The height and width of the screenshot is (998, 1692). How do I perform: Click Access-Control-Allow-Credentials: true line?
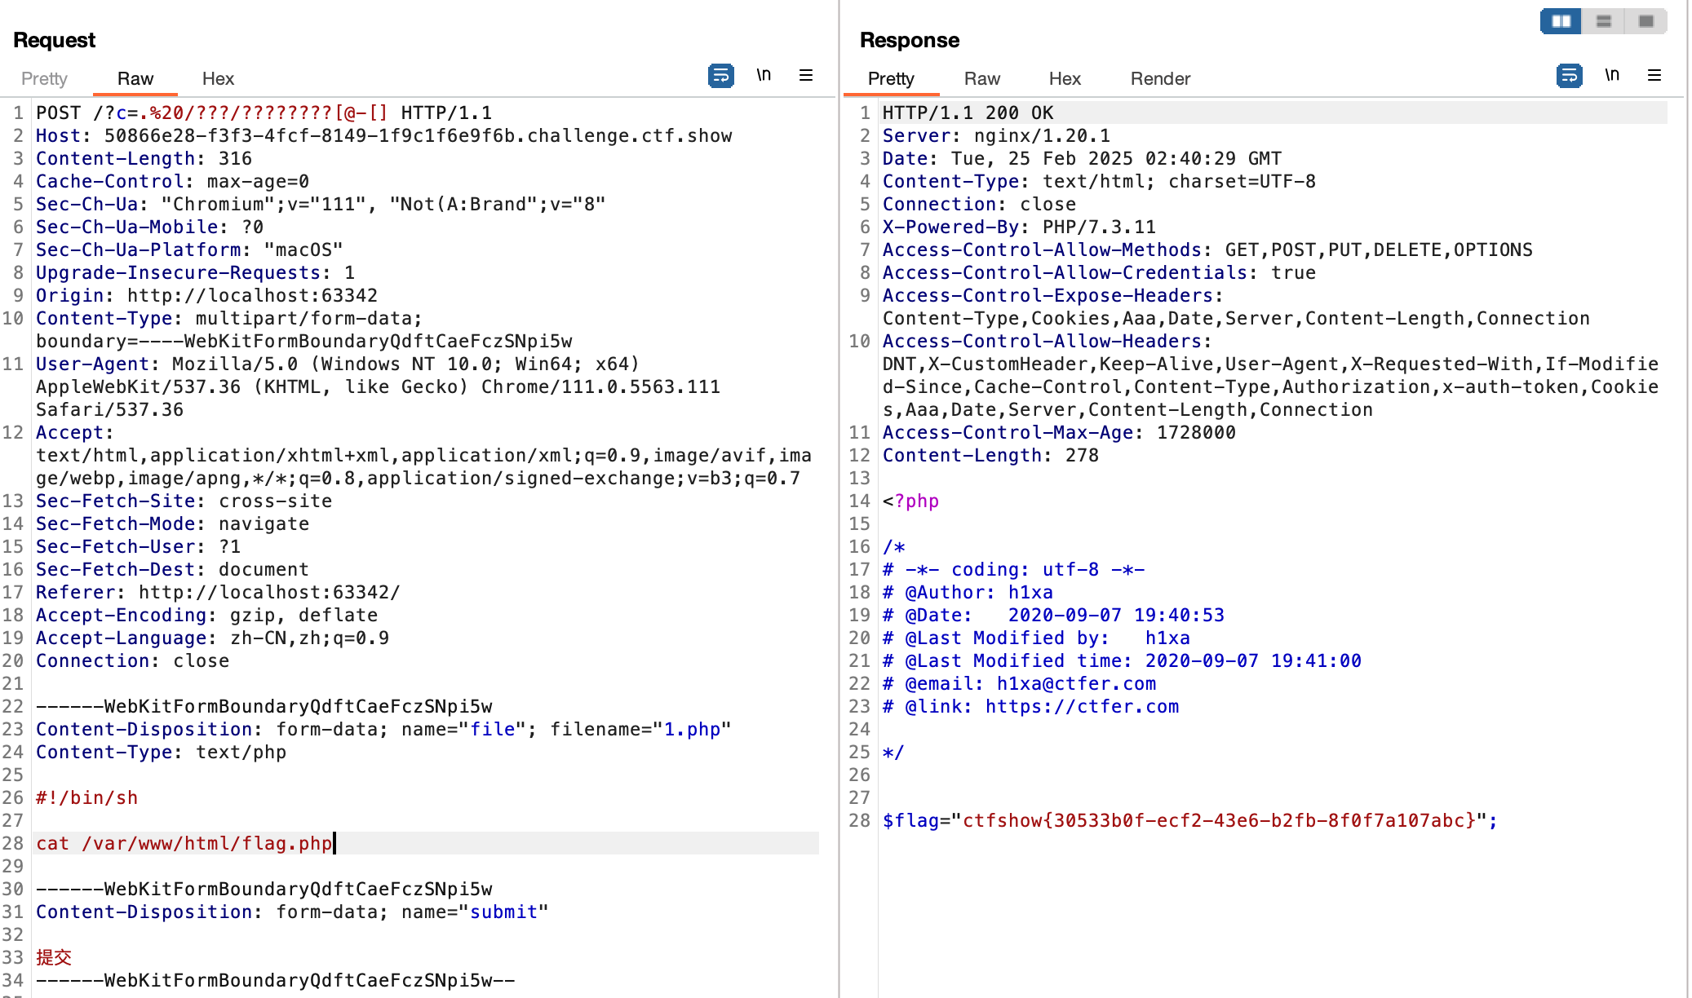point(1099,272)
